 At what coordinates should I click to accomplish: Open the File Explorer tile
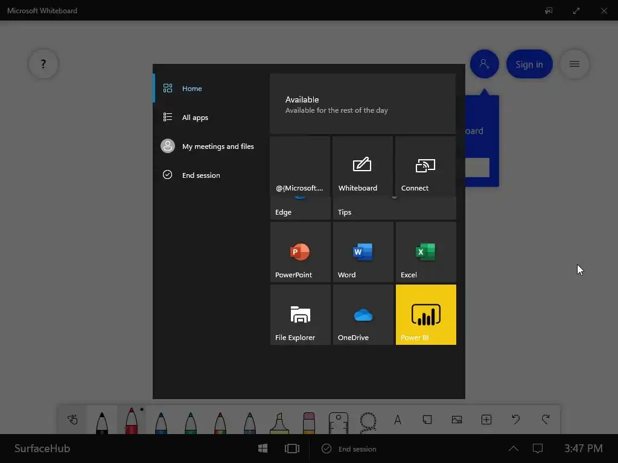[301, 315]
